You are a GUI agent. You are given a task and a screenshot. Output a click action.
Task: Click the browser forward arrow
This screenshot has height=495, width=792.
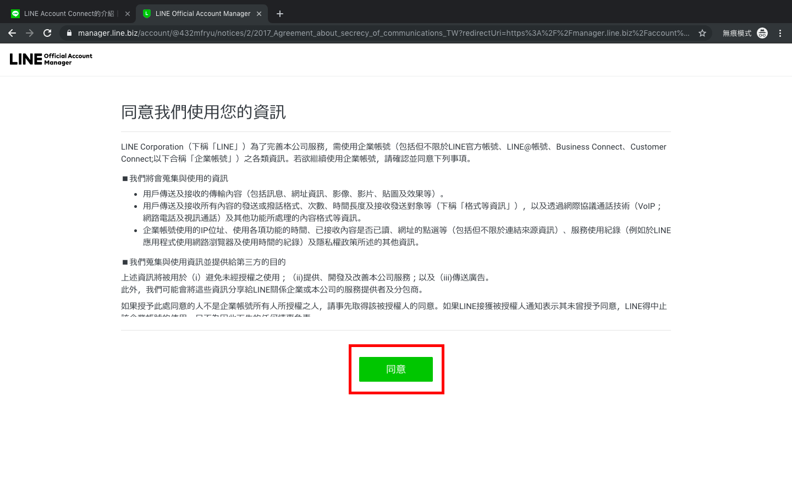[x=30, y=33]
